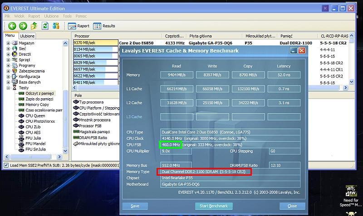Open the Raport menu
Viewport: 363px width, 216px height.
pos(34,16)
